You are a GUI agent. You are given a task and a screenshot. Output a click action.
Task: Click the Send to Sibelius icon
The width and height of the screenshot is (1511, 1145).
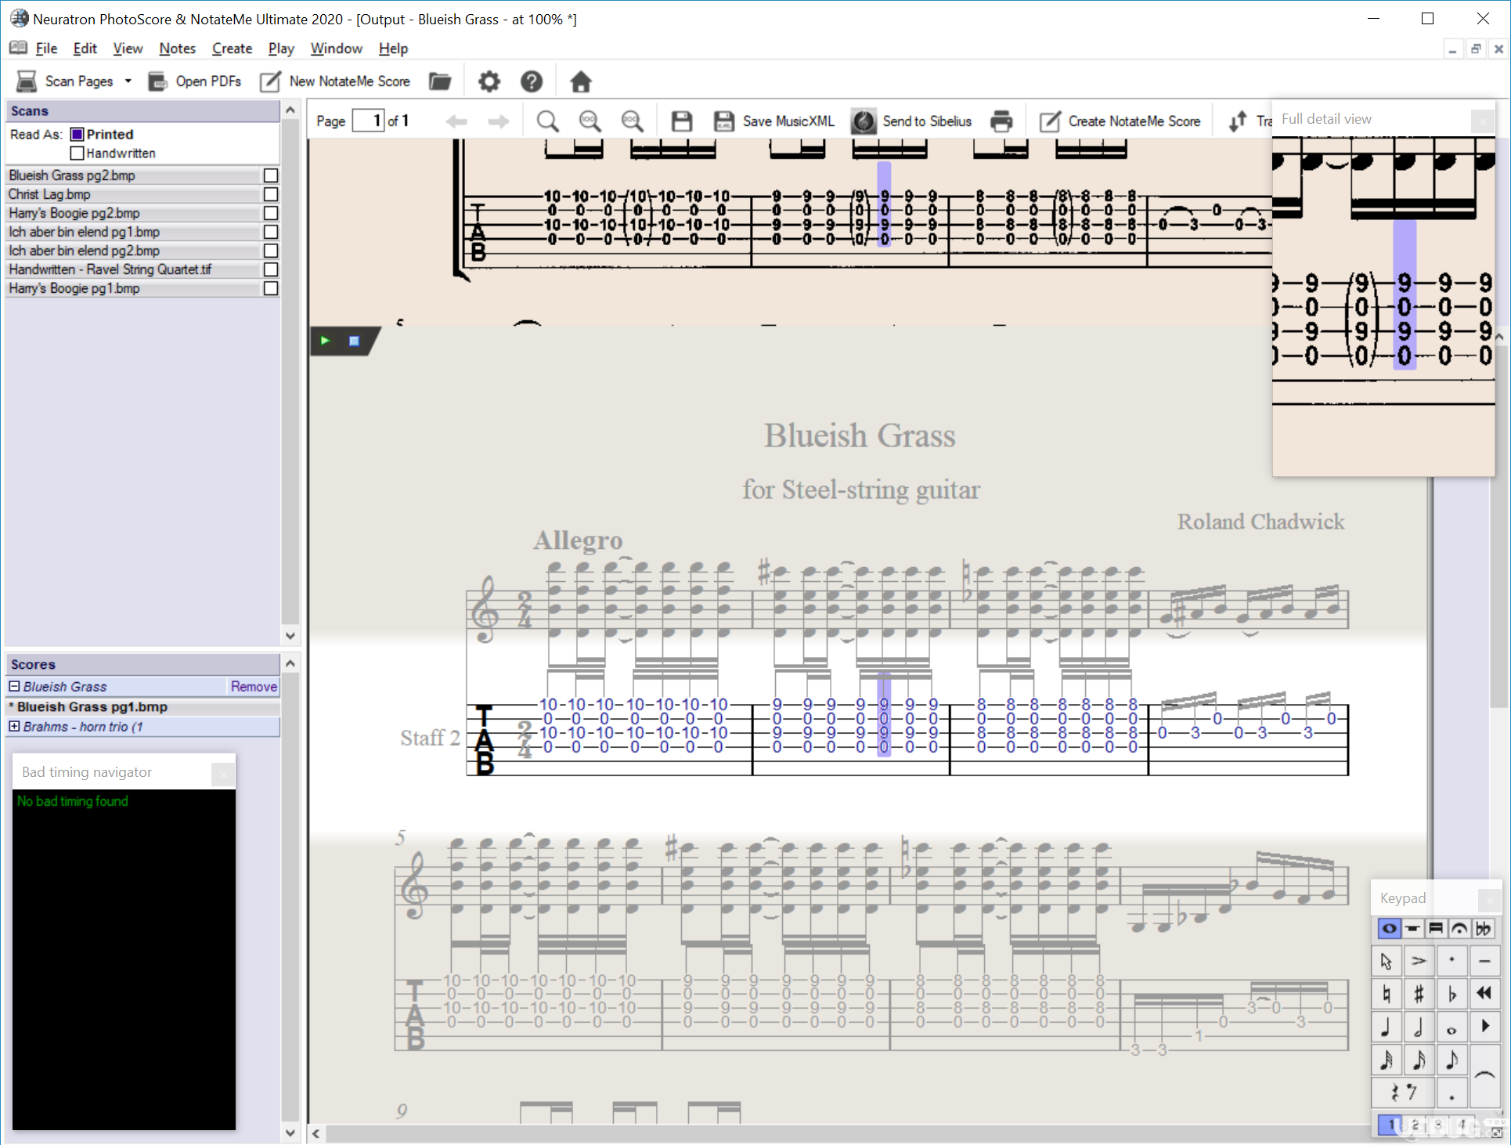point(862,121)
